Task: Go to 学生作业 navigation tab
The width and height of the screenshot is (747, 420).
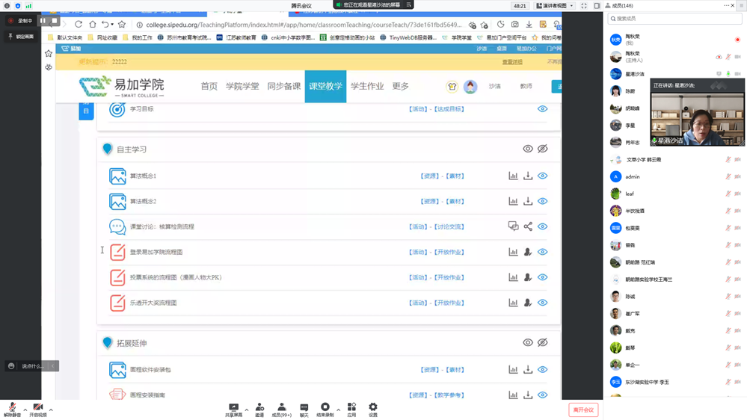Action: (367, 86)
